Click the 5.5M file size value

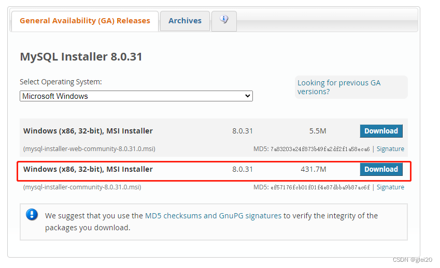pos(318,131)
